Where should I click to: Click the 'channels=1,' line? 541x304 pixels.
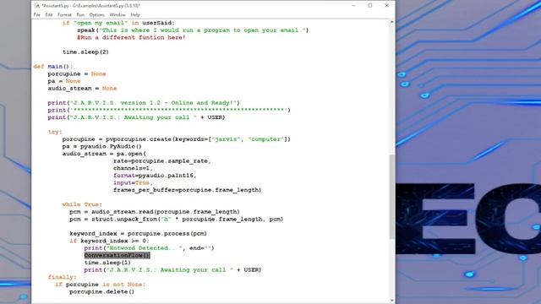(x=133, y=168)
